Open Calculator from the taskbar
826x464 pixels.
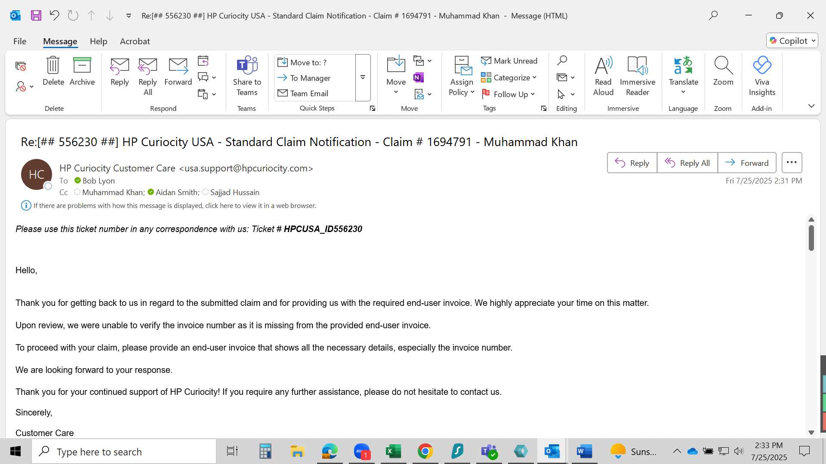pos(265,452)
